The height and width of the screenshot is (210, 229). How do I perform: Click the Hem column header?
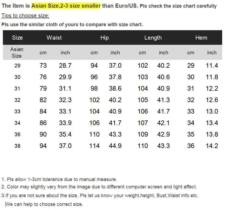coord(201,38)
